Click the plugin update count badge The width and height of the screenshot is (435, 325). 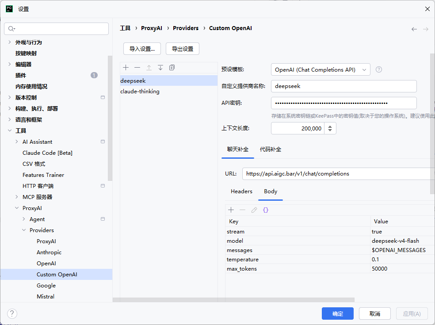[94, 75]
